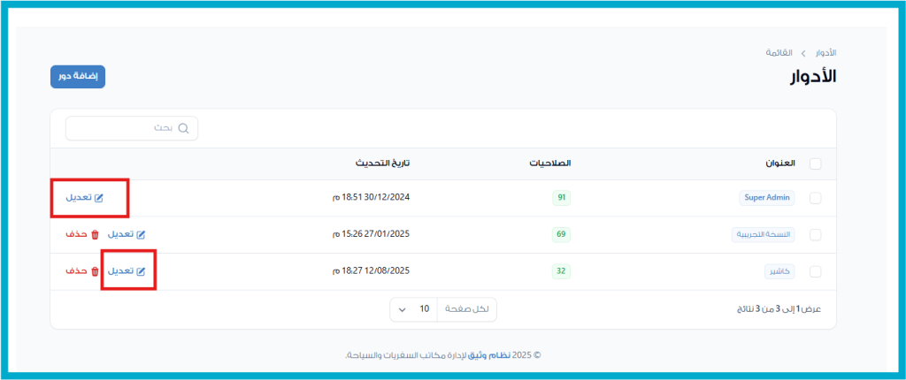Click the حذف text for كاشير role
This screenshot has height=380, width=906.
click(76, 270)
